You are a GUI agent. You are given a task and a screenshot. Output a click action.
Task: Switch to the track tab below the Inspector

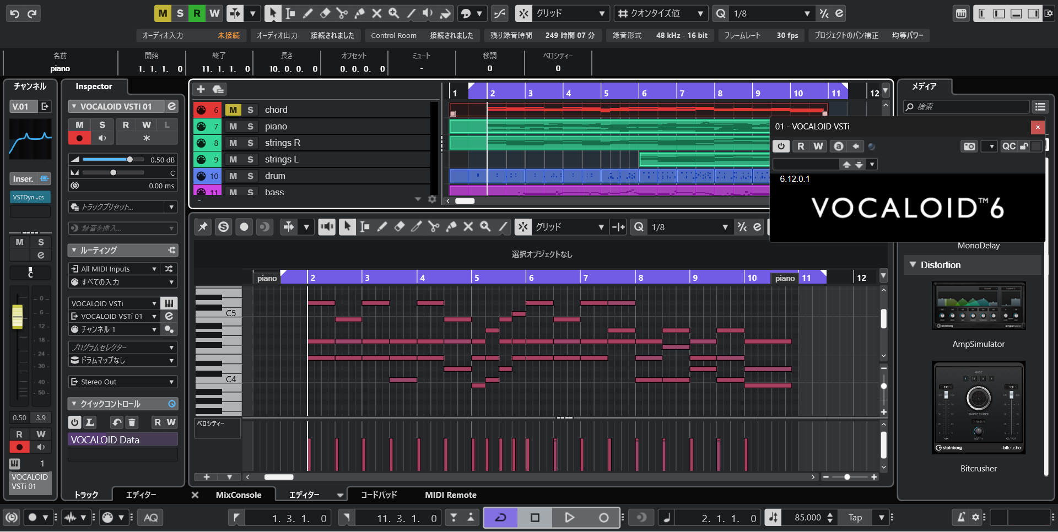coord(87,495)
